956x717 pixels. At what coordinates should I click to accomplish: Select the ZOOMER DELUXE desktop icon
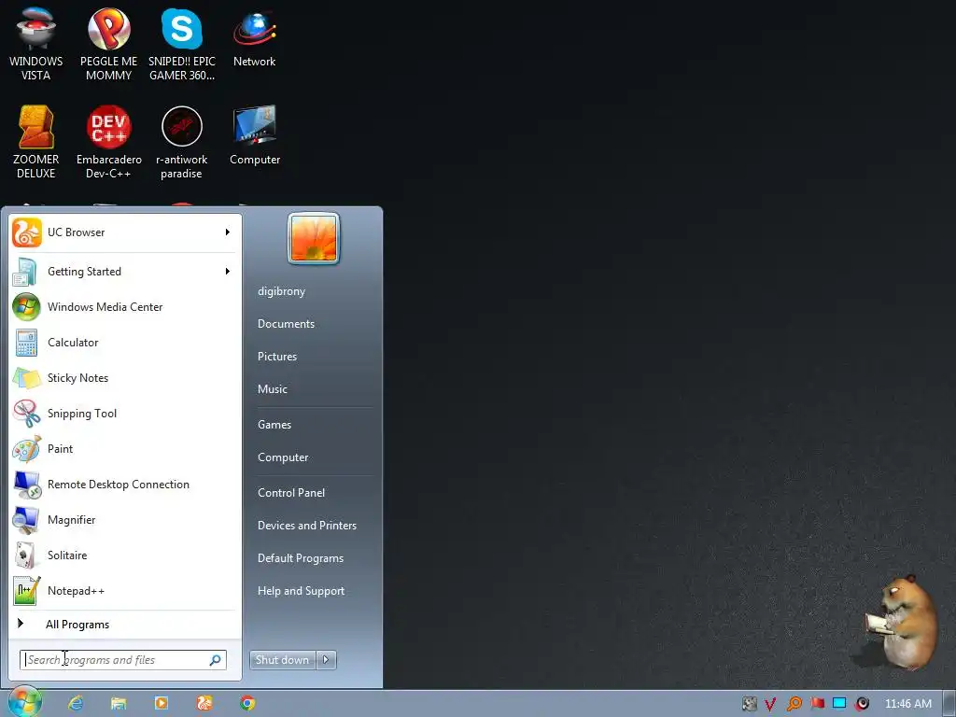tap(36, 143)
